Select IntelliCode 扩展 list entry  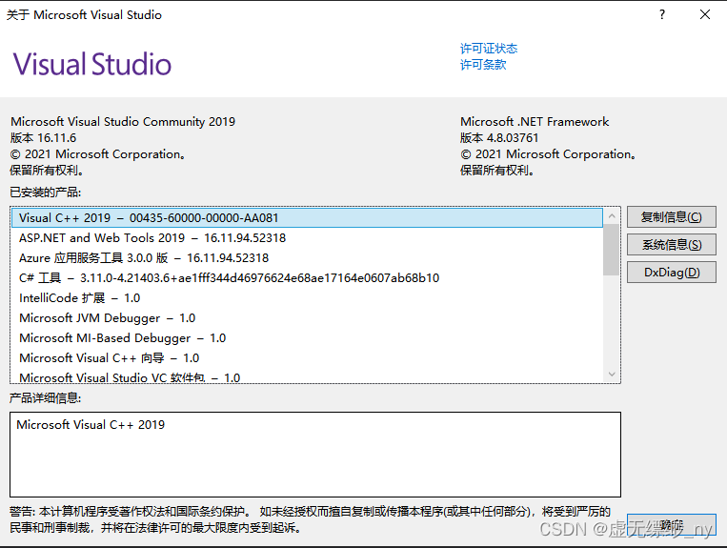pyautogui.click(x=307, y=297)
